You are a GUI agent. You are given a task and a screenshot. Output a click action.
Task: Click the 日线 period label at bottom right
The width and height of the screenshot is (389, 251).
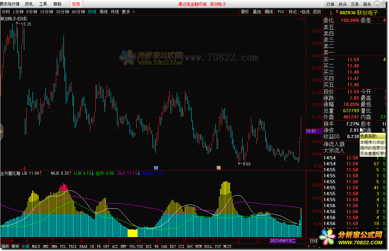(314, 241)
